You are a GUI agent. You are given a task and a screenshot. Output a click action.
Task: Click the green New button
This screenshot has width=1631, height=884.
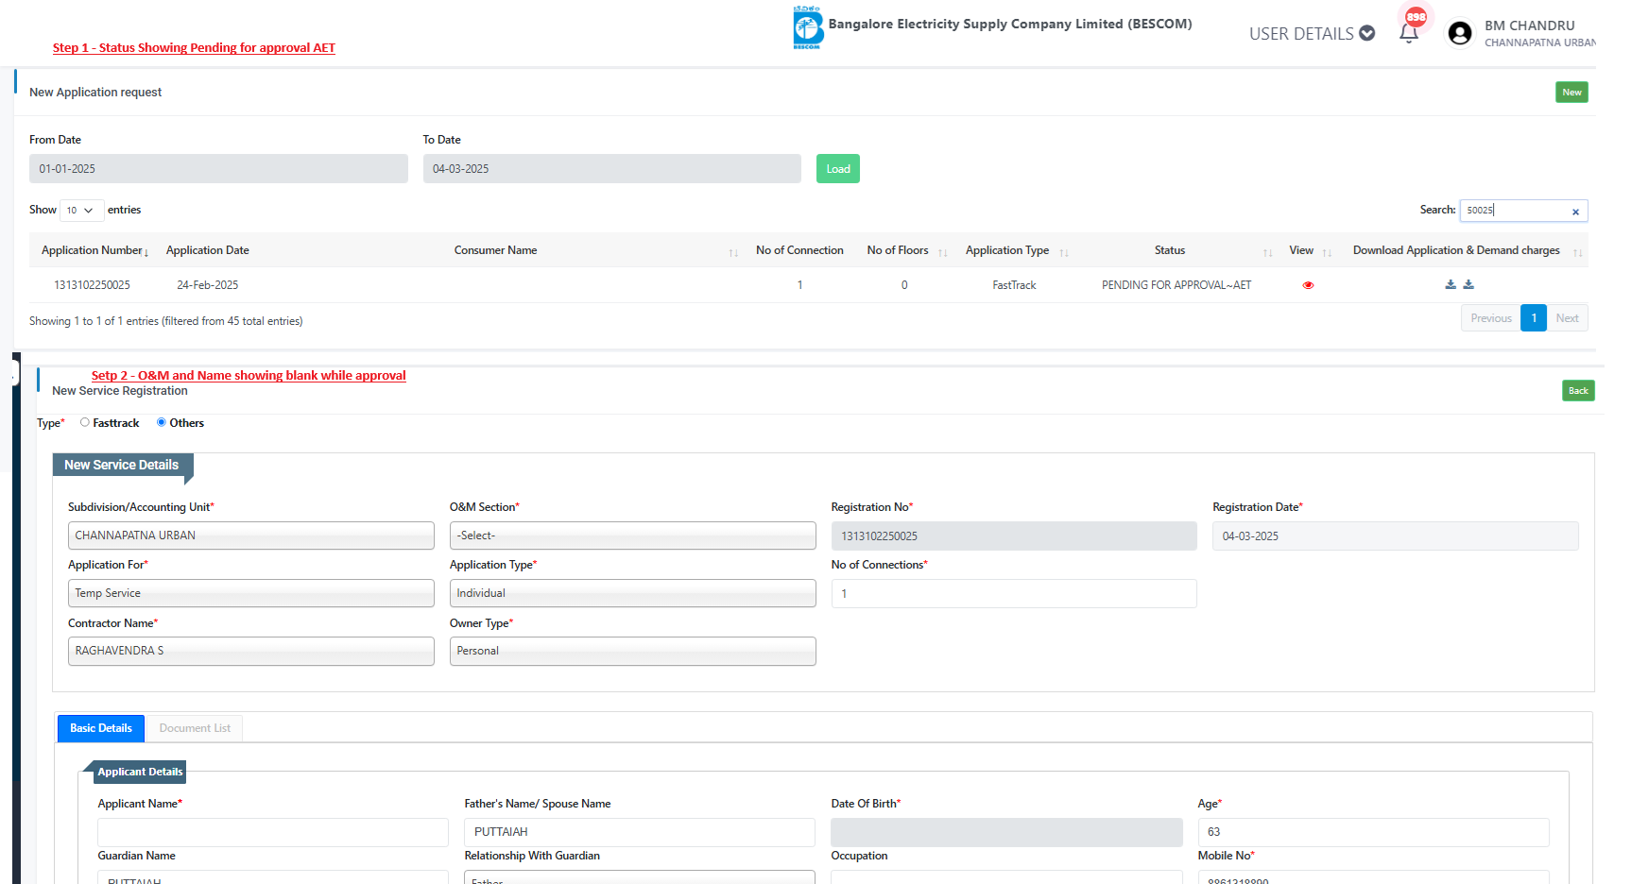tap(1571, 92)
